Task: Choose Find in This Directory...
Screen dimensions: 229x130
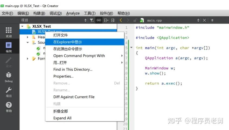Action: tap(85, 69)
